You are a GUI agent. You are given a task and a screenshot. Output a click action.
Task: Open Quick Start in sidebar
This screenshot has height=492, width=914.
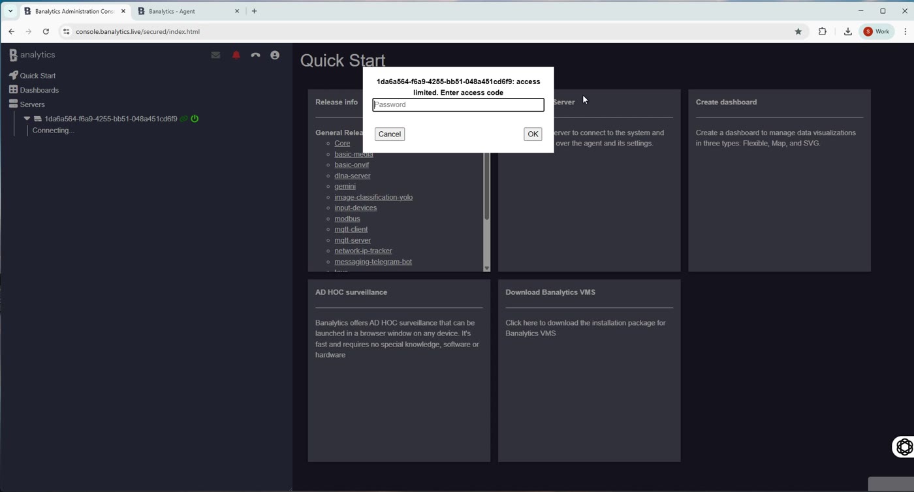[x=38, y=76]
